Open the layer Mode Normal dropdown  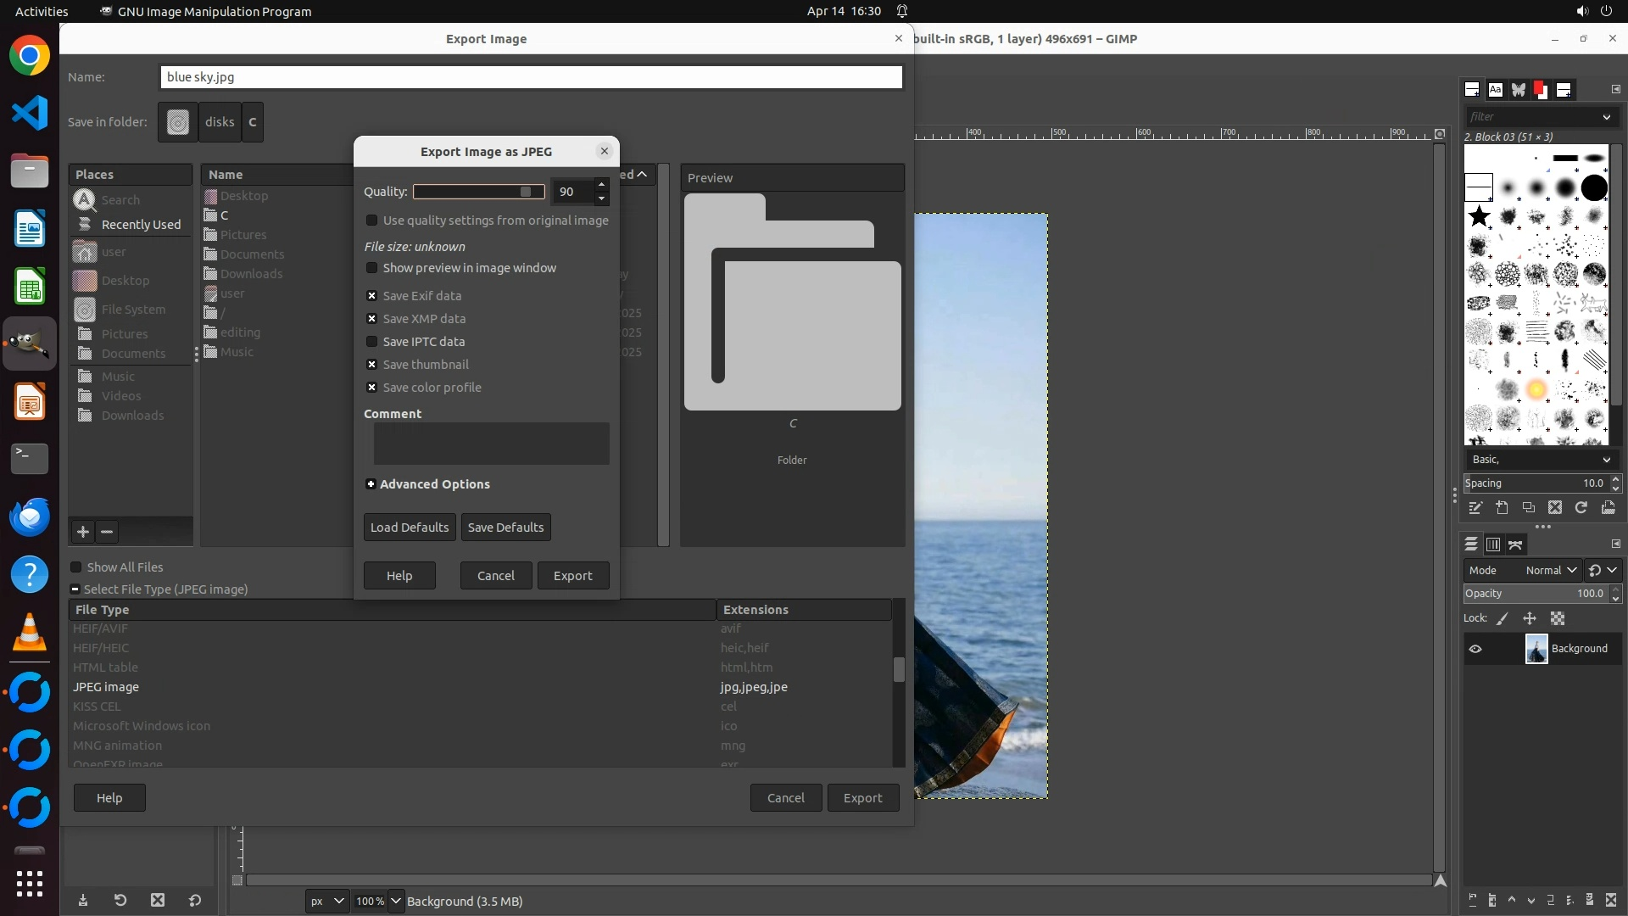1550,571
